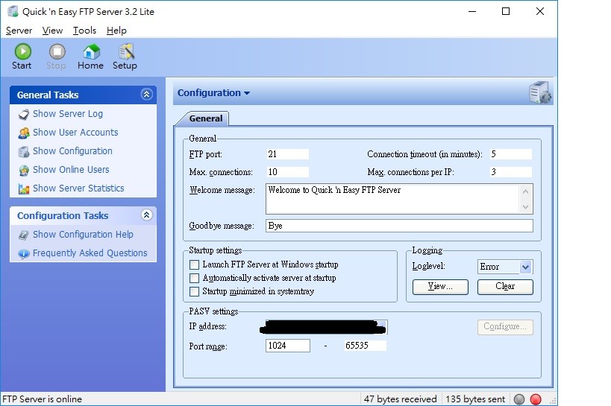
Task: Click the '135 bytes sent' status entry
Action: coord(475,399)
